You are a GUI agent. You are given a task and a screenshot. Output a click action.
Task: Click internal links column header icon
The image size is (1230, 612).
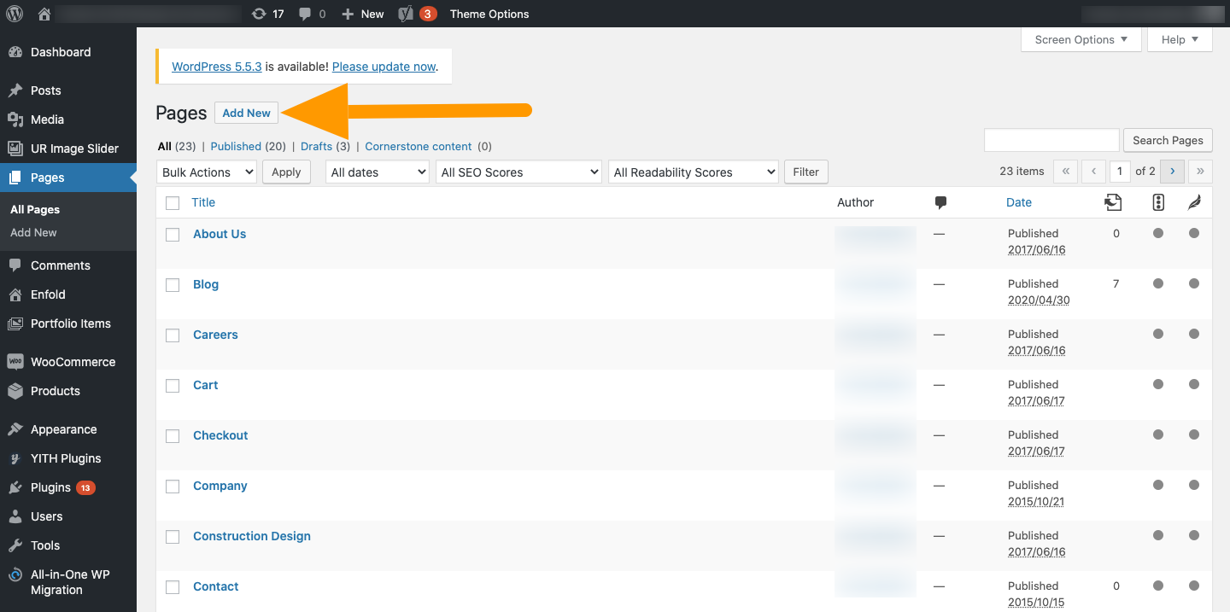(x=1113, y=202)
